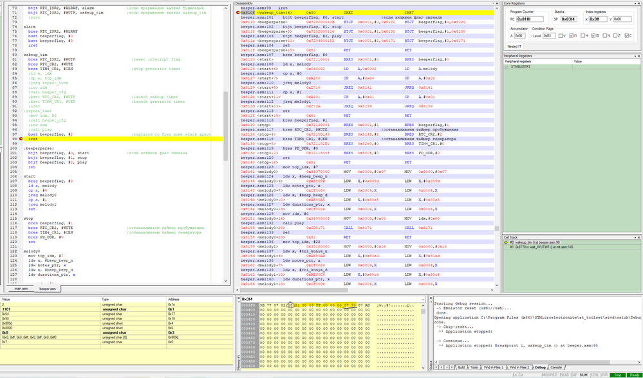Switch to Find in Files 1 tab
643x378 pixels.
point(494,367)
